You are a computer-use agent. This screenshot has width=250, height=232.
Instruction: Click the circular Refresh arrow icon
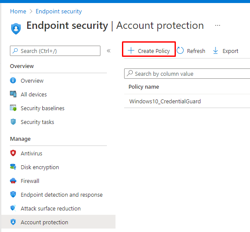point(180,50)
